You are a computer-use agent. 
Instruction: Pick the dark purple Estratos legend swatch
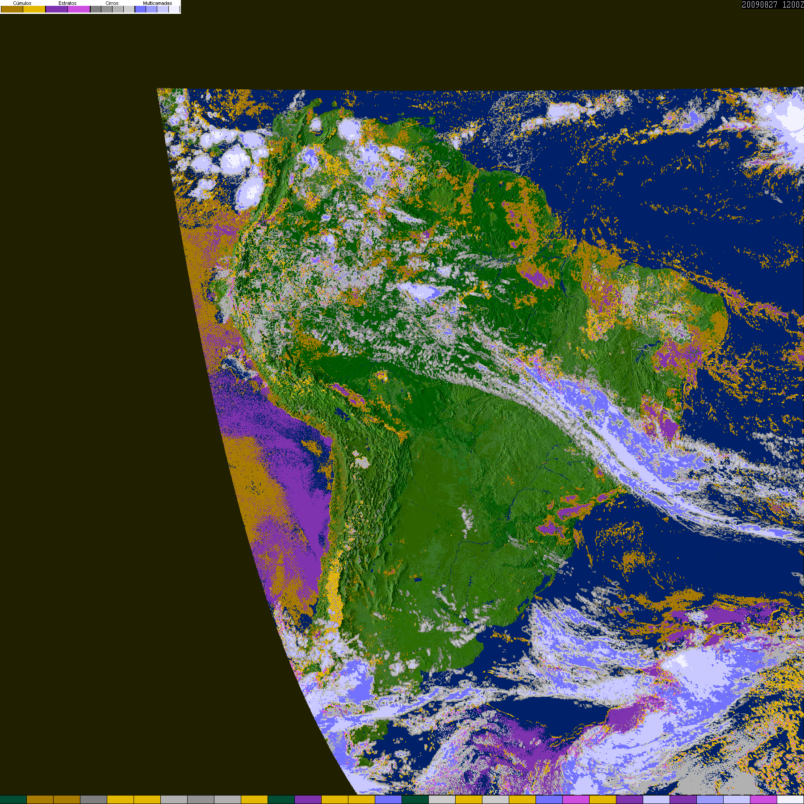[57, 9]
